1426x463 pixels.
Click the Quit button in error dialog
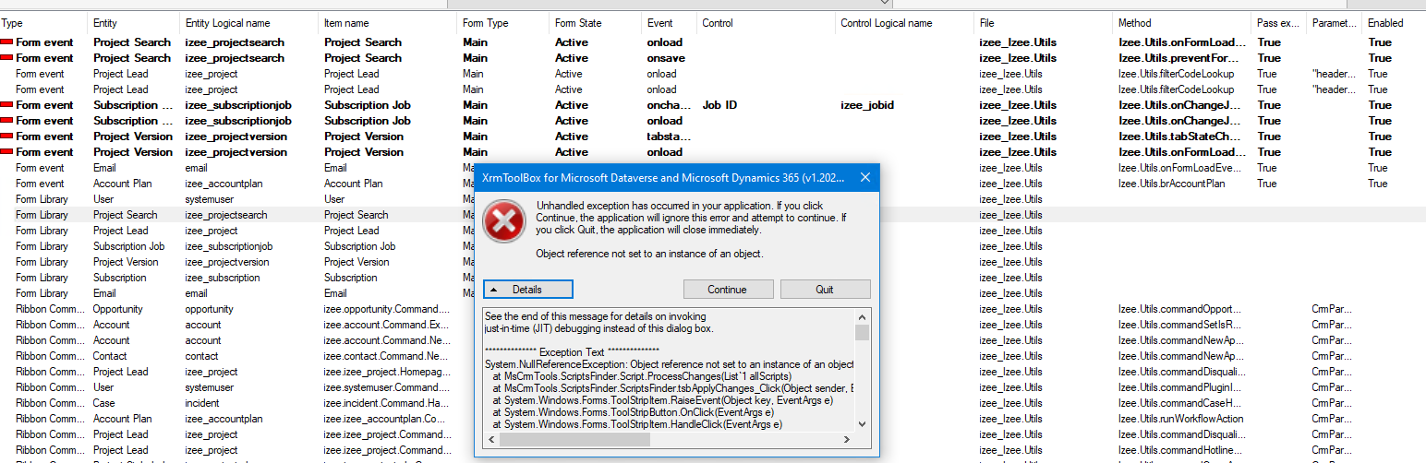825,290
